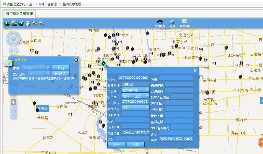Click the 面积 input field

click(x=176, y=78)
